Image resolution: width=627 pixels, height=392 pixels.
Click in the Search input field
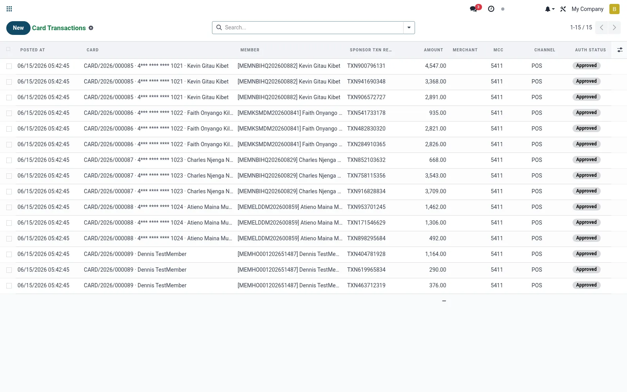[x=313, y=27]
